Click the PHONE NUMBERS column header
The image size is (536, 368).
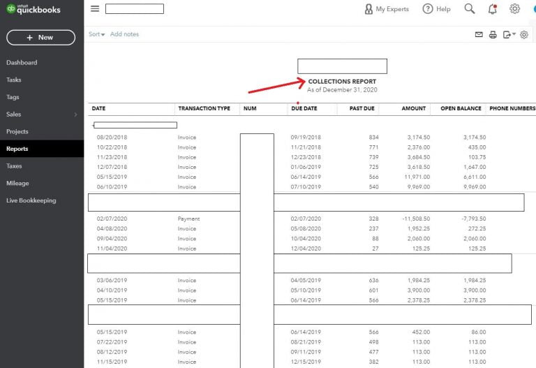click(512, 108)
